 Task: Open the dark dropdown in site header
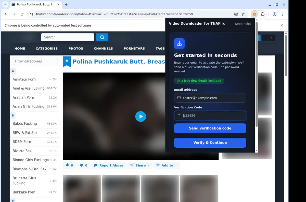269,38
